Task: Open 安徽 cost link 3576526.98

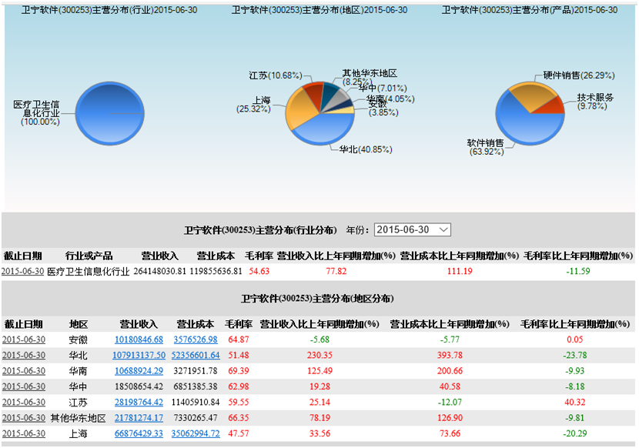Action: click(x=196, y=339)
